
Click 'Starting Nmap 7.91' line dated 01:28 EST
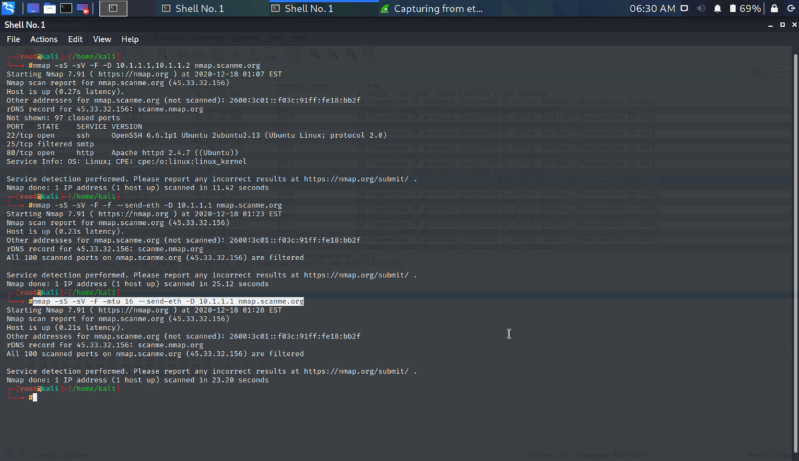144,311
